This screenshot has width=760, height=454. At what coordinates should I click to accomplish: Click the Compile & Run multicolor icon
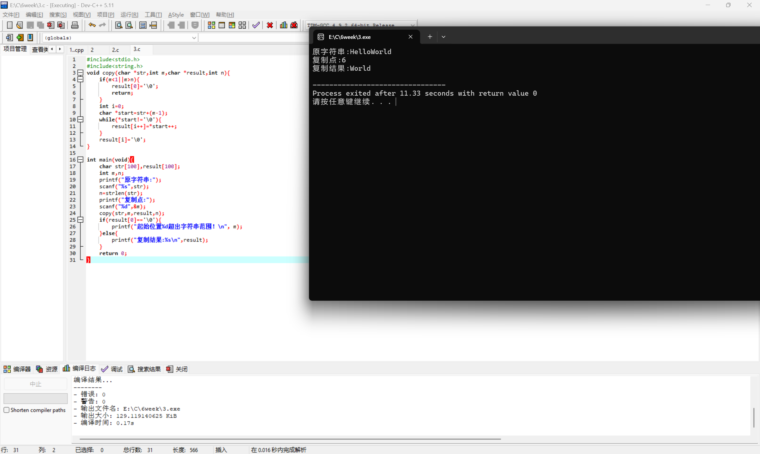[232, 25]
